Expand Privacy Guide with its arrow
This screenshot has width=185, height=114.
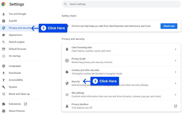coord(175,60)
